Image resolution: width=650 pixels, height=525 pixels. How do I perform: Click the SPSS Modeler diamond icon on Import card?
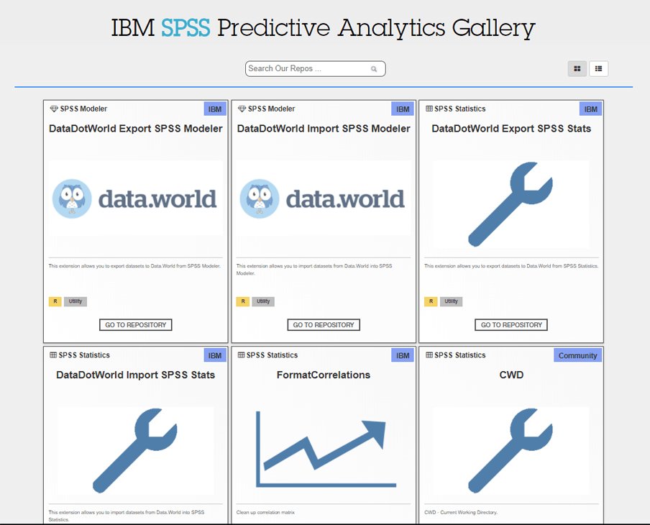pyautogui.click(x=242, y=109)
